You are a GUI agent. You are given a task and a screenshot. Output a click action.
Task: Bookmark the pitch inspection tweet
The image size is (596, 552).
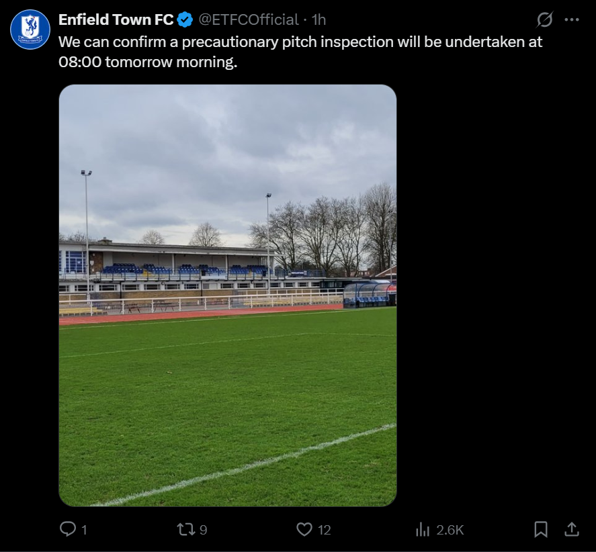(x=541, y=530)
